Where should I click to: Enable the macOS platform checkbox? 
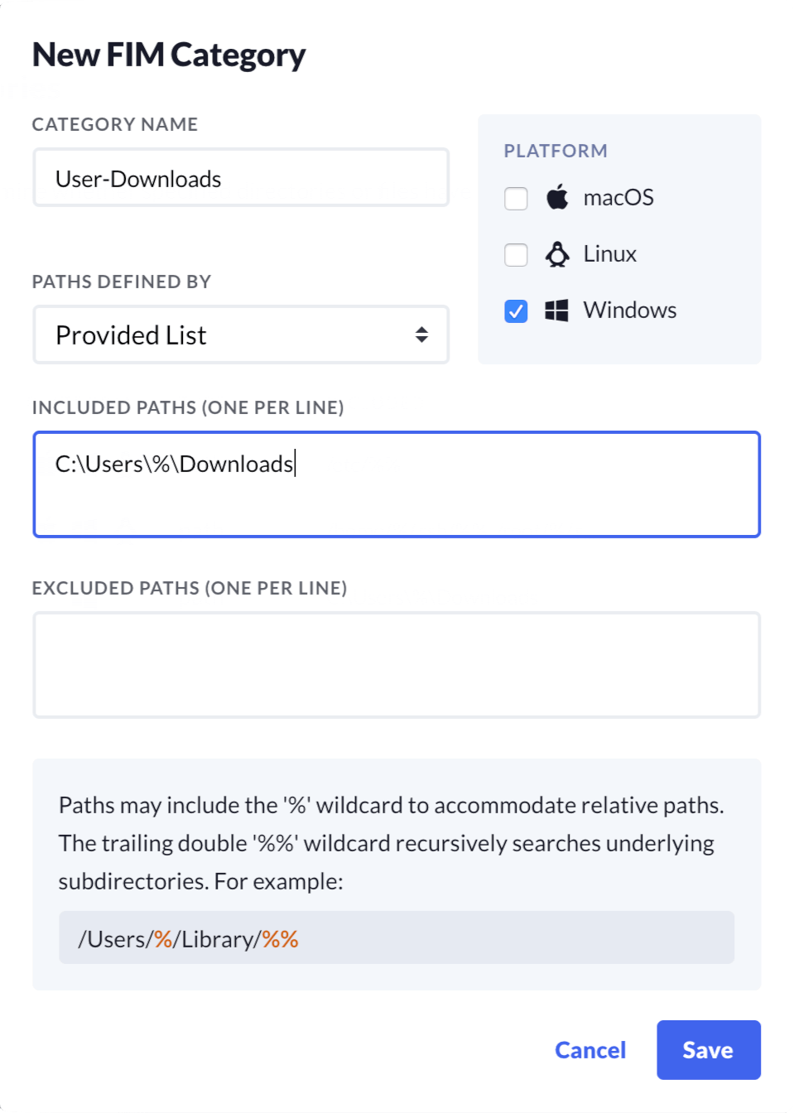516,199
